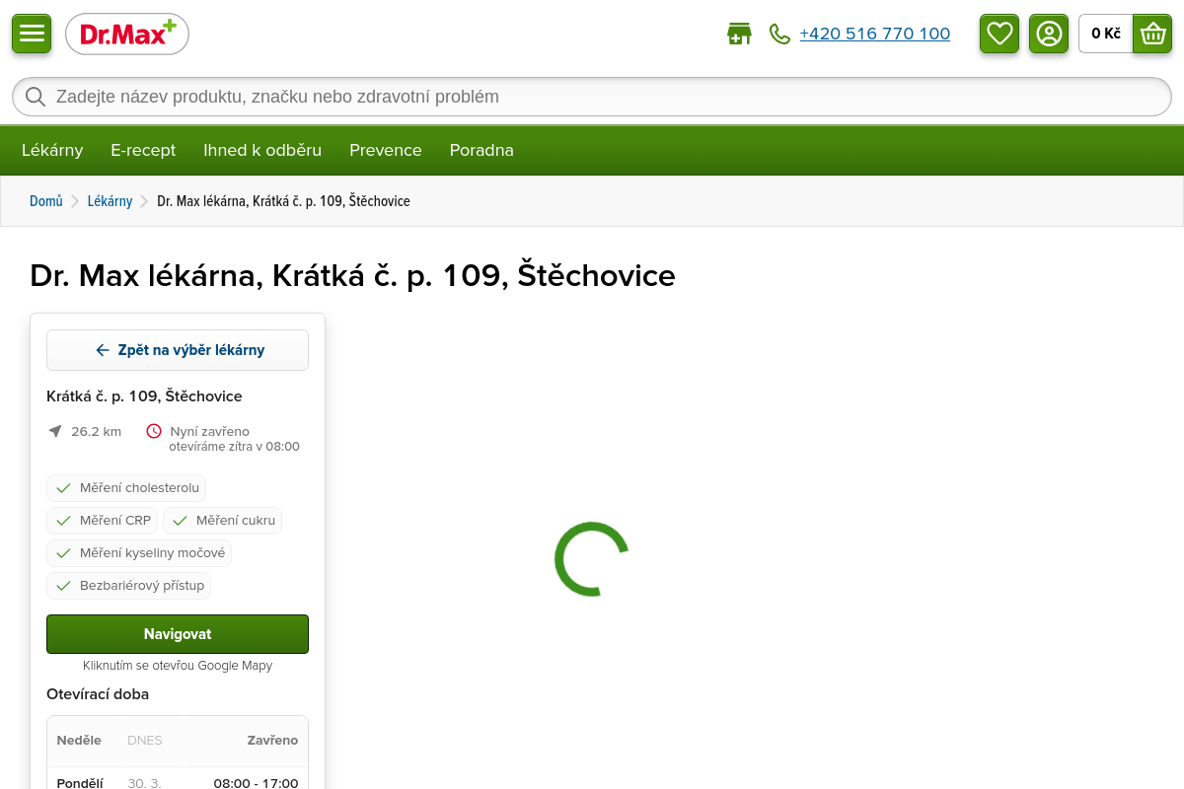Click the phone handset icon

click(779, 35)
